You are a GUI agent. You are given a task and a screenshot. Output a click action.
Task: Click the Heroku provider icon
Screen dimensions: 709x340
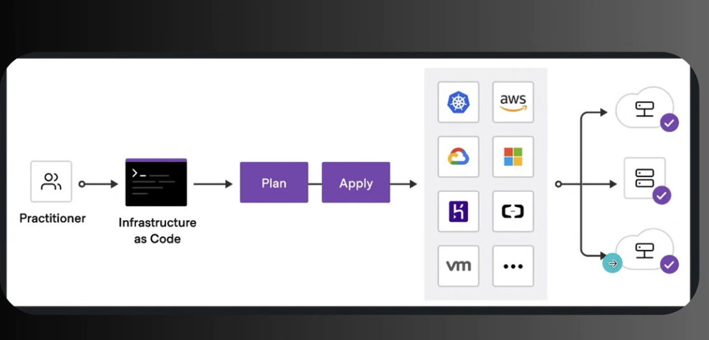click(458, 212)
